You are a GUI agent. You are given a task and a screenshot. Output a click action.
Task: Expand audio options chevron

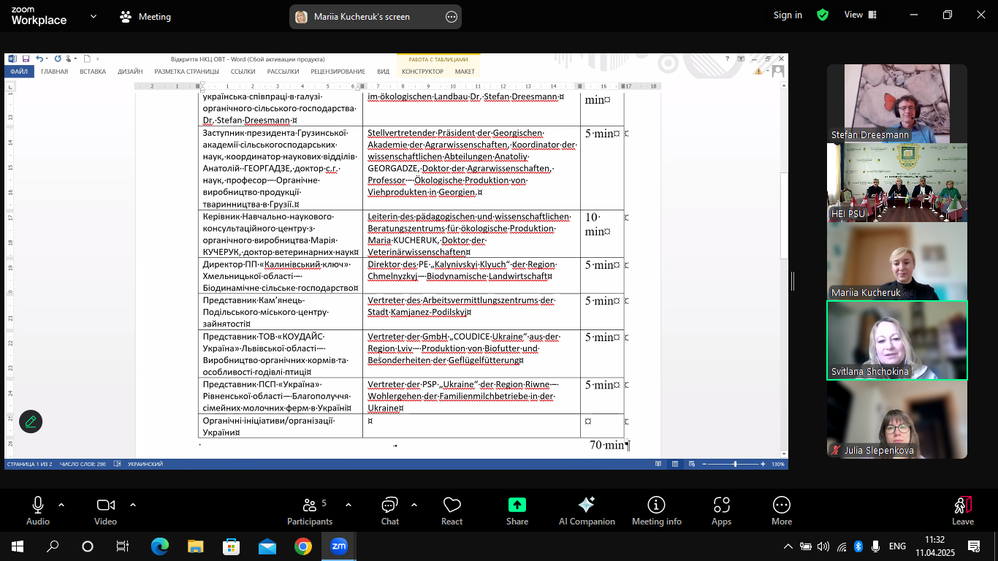tap(61, 505)
